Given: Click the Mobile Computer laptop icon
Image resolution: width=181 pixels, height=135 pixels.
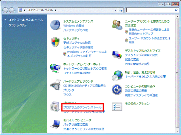Looking at the screenshot, I should click(x=56, y=124).
